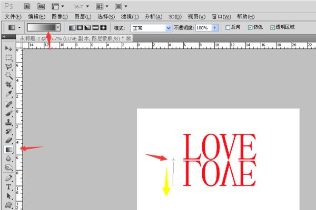Click the Linear Gradient style button

click(x=72, y=27)
